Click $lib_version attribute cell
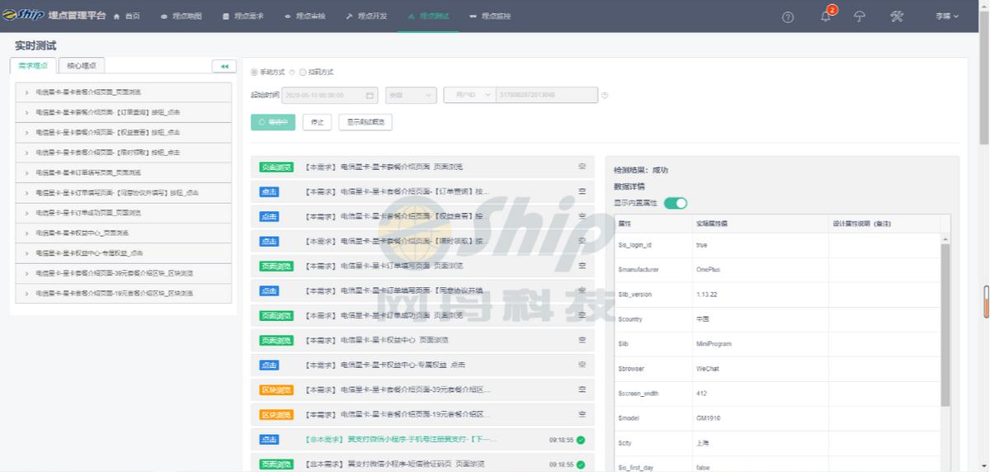The height and width of the screenshot is (472, 990). point(654,295)
